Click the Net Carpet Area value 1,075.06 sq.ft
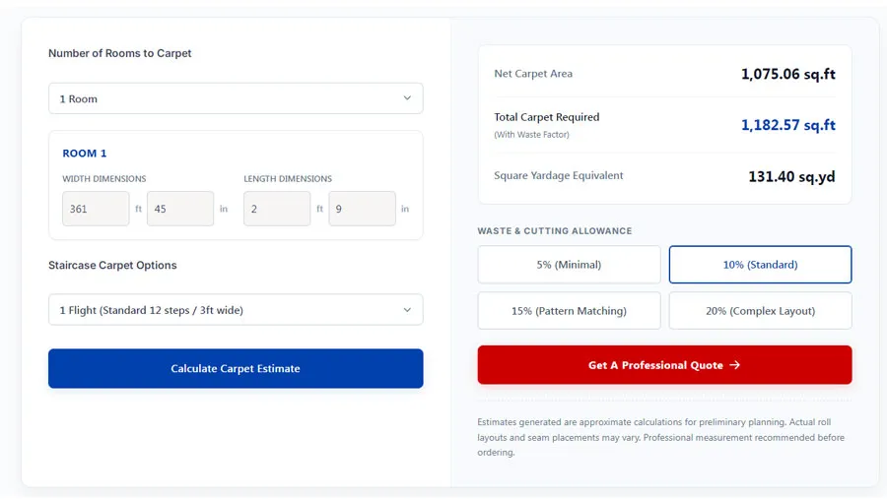 coord(788,74)
